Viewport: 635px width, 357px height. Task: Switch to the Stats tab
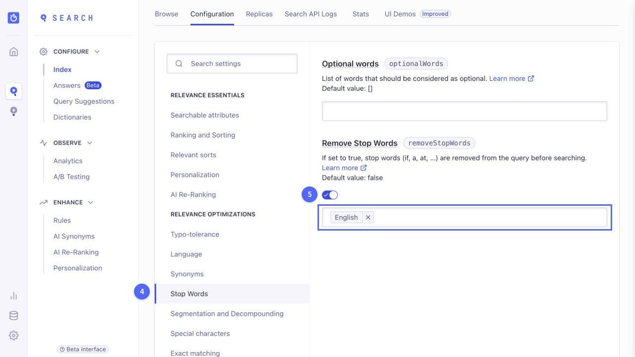tap(361, 14)
